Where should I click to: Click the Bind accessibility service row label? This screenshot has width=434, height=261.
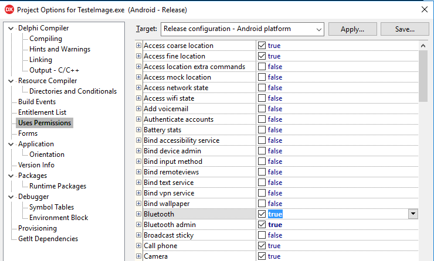tap(181, 140)
